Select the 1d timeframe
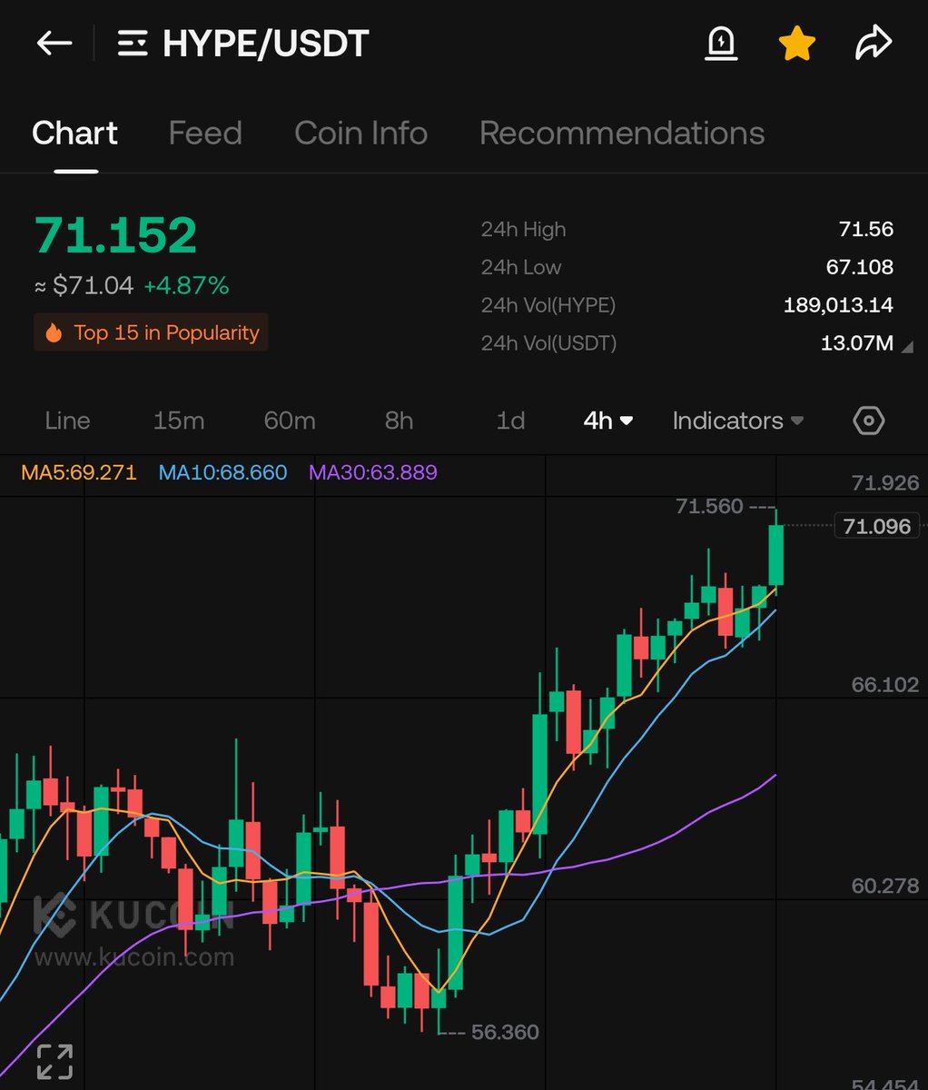The height and width of the screenshot is (1090, 928). (x=510, y=421)
